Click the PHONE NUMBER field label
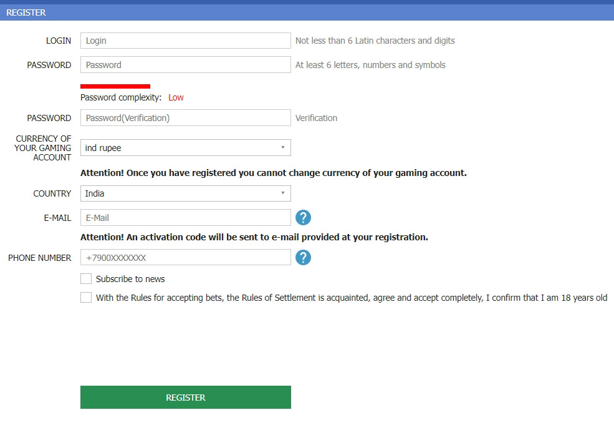The width and height of the screenshot is (614, 425). (39, 258)
